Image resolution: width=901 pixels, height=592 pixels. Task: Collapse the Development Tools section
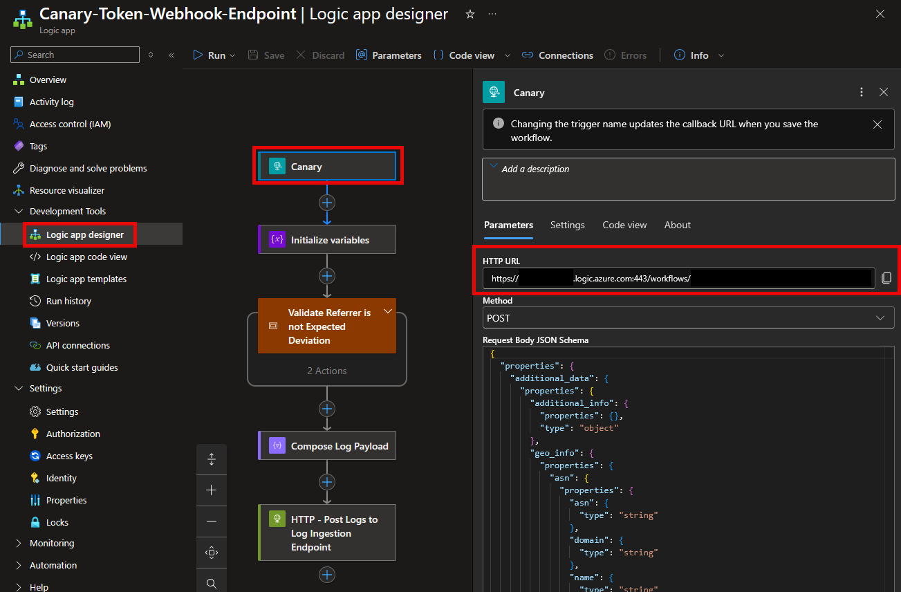(x=19, y=211)
